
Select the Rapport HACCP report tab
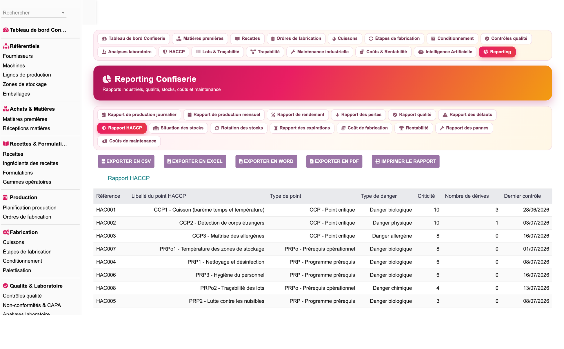point(122,128)
